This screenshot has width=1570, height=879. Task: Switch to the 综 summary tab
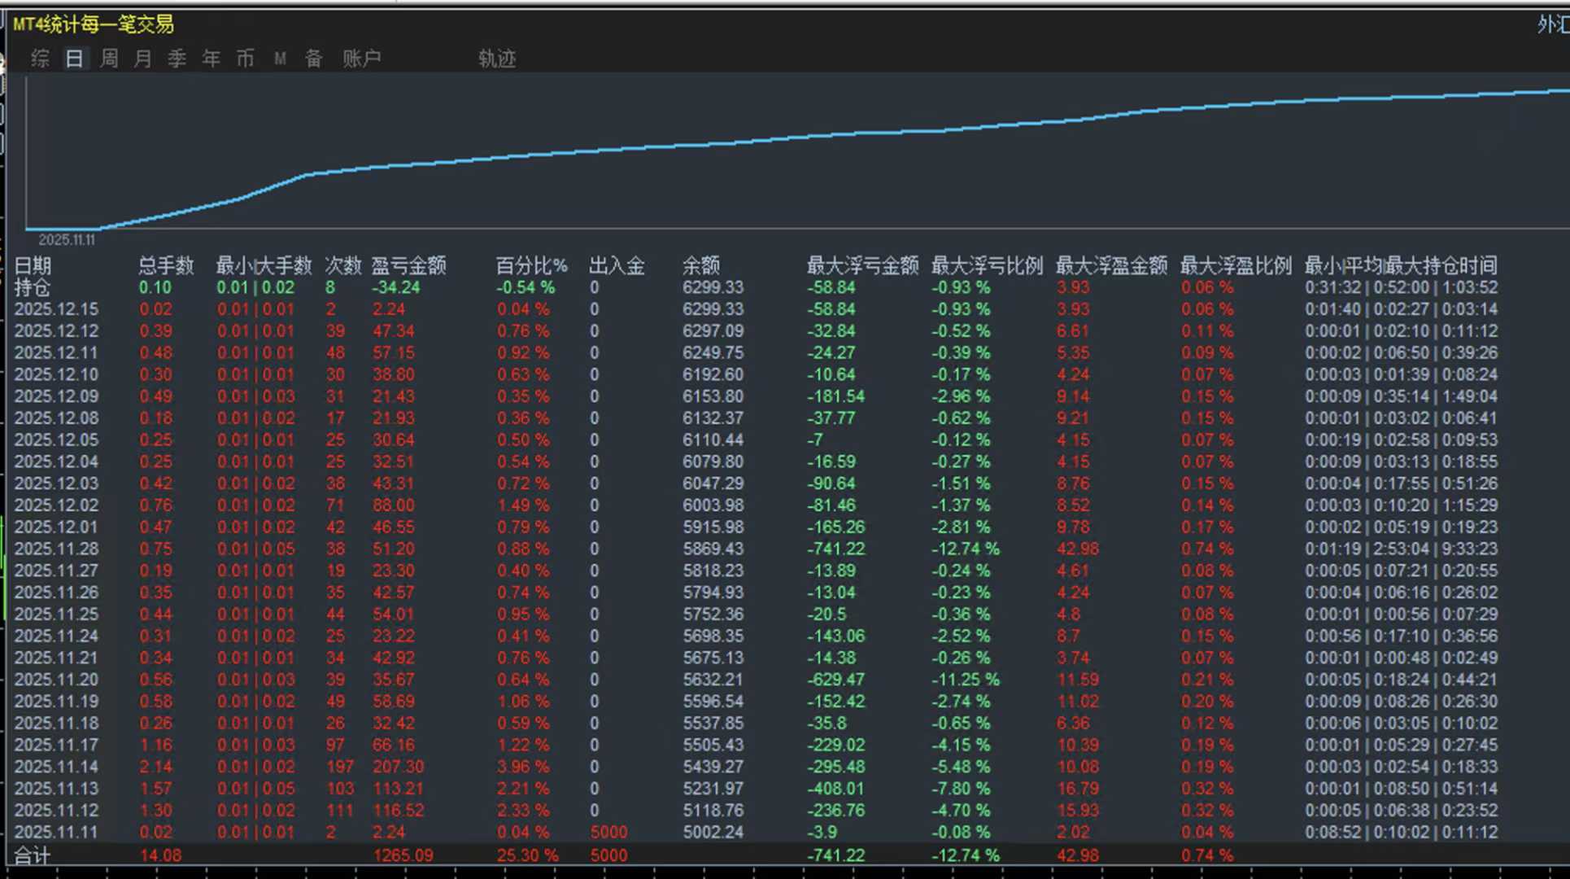pos(40,59)
